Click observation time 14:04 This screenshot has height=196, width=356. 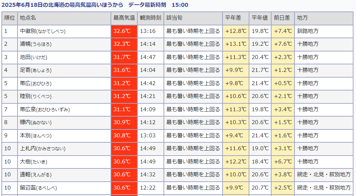coord(148,70)
